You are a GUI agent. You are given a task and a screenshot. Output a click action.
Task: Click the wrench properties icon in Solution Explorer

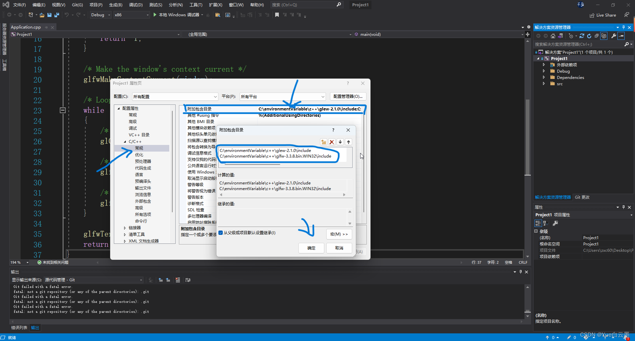point(614,36)
